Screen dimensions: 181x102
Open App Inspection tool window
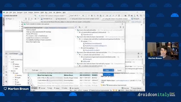click(74, 88)
